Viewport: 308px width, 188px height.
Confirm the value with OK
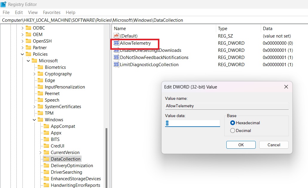(241, 145)
